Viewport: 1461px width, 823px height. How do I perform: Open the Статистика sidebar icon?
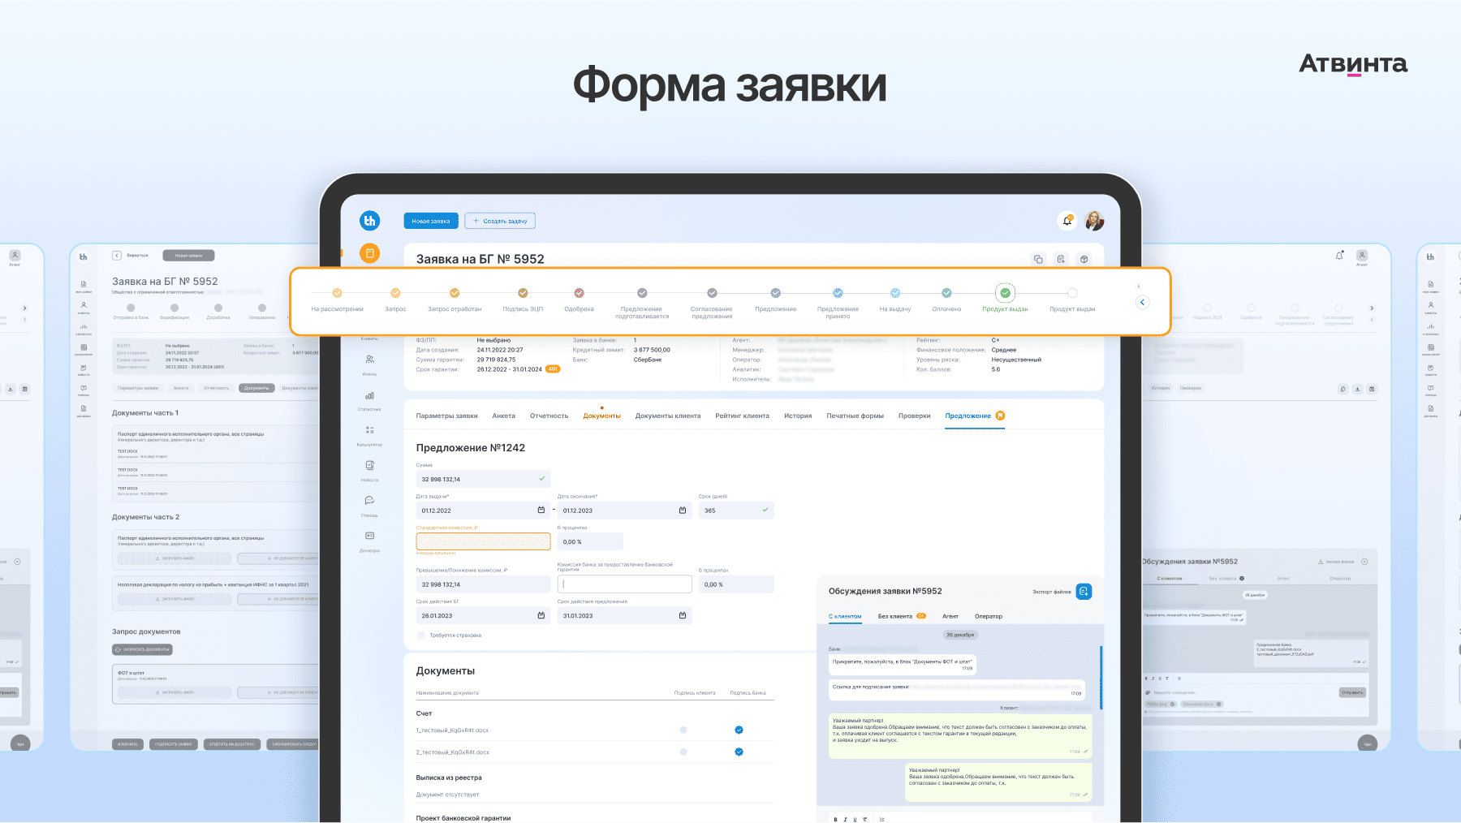point(369,396)
